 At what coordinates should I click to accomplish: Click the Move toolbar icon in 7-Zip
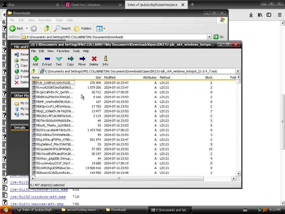(x=82, y=61)
